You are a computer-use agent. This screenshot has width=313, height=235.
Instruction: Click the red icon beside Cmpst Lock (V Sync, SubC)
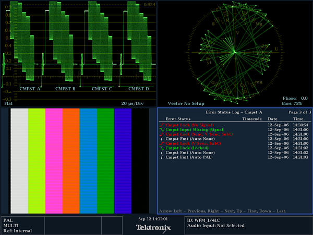(162, 143)
